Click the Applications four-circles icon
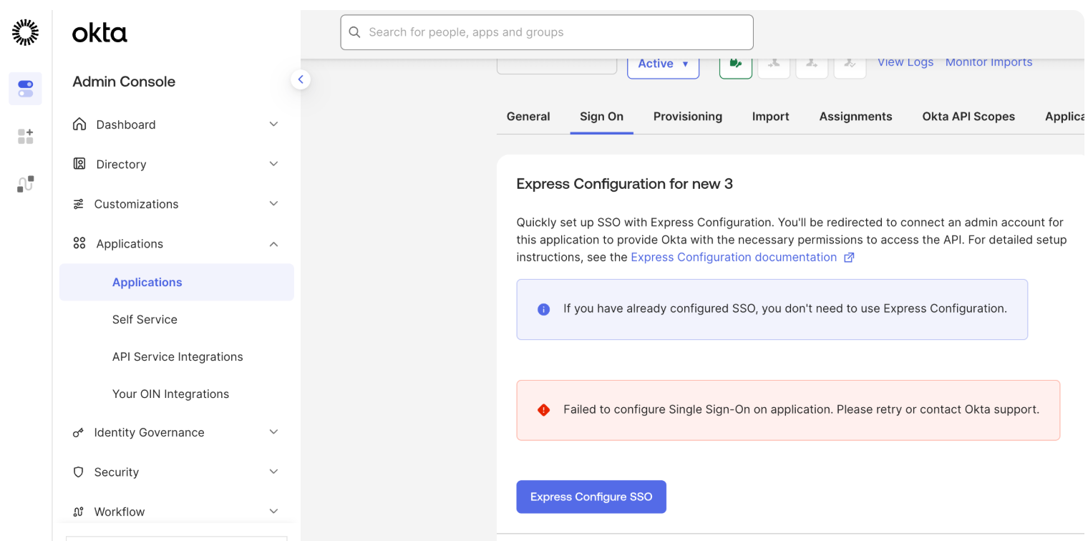This screenshot has width=1088, height=541. point(79,243)
